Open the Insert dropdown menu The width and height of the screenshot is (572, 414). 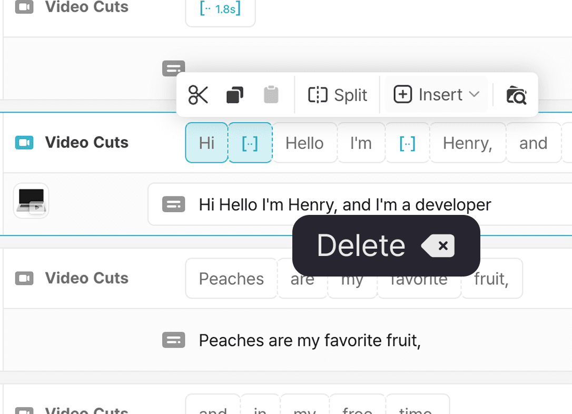[437, 95]
